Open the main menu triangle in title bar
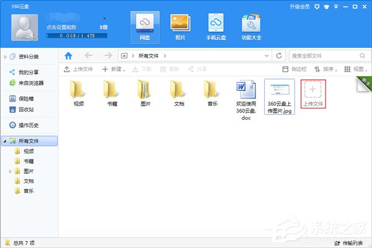 point(336,7)
